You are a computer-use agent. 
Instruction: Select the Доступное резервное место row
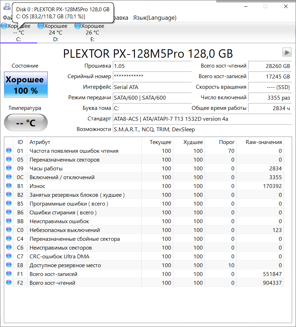(144, 265)
